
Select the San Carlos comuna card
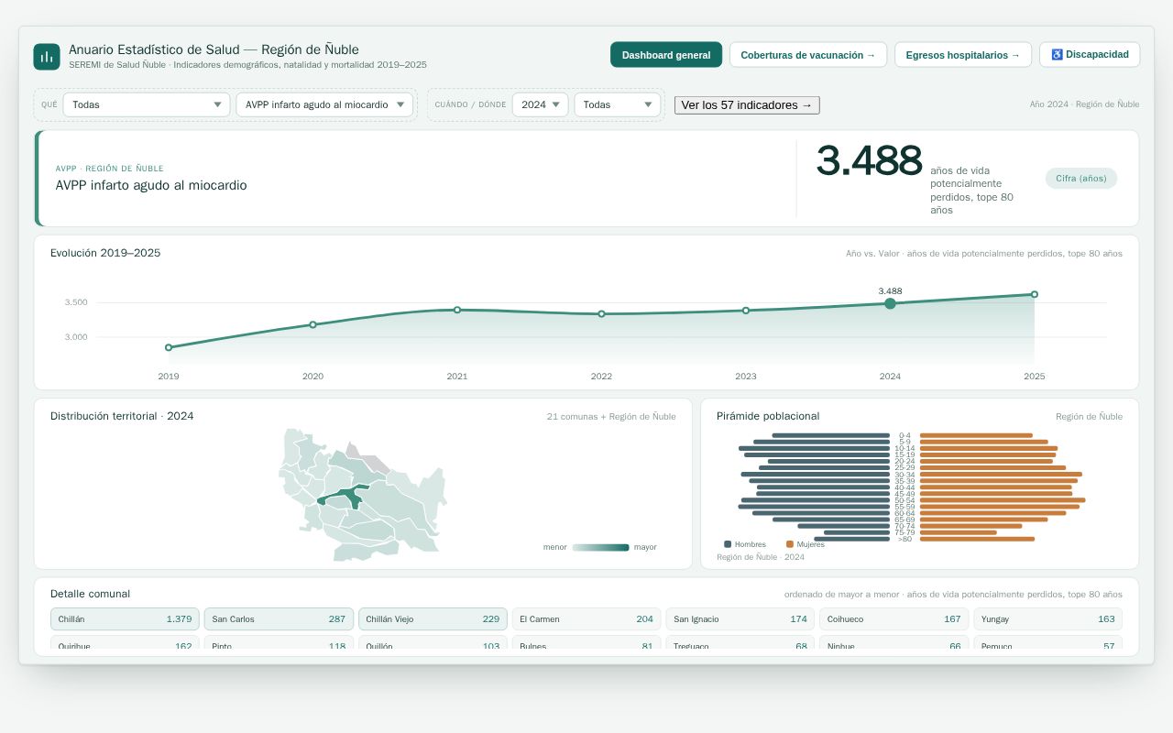(279, 619)
